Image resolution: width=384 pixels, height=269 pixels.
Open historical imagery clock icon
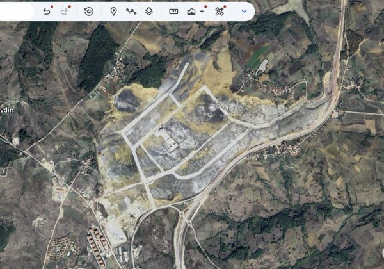89,12
